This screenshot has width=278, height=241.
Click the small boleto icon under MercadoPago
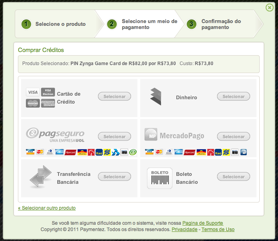pos(235,152)
